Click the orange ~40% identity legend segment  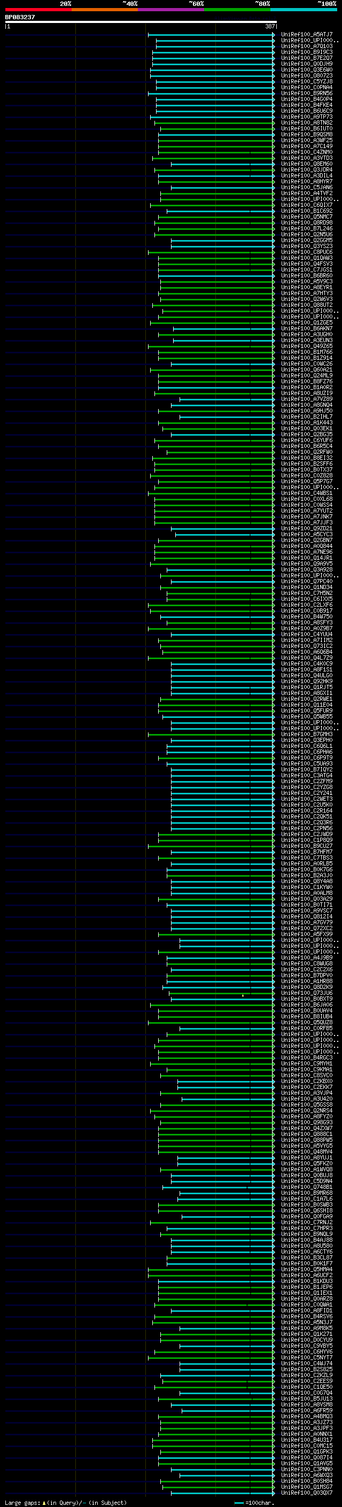click(x=105, y=10)
